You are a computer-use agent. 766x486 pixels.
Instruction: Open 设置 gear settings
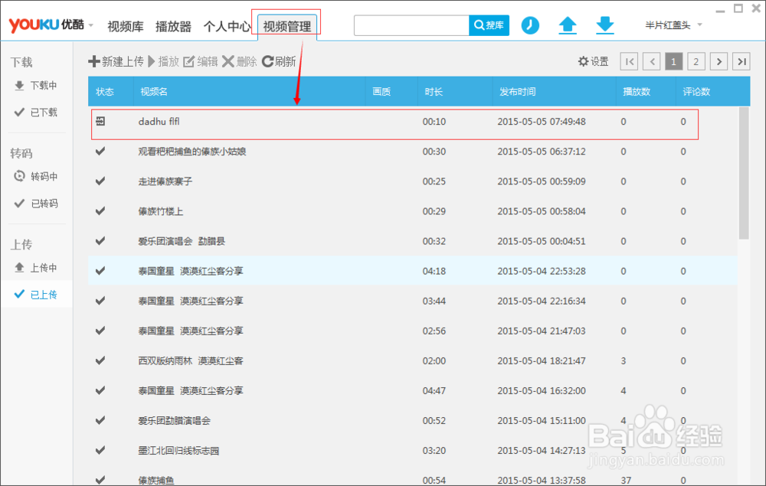593,61
